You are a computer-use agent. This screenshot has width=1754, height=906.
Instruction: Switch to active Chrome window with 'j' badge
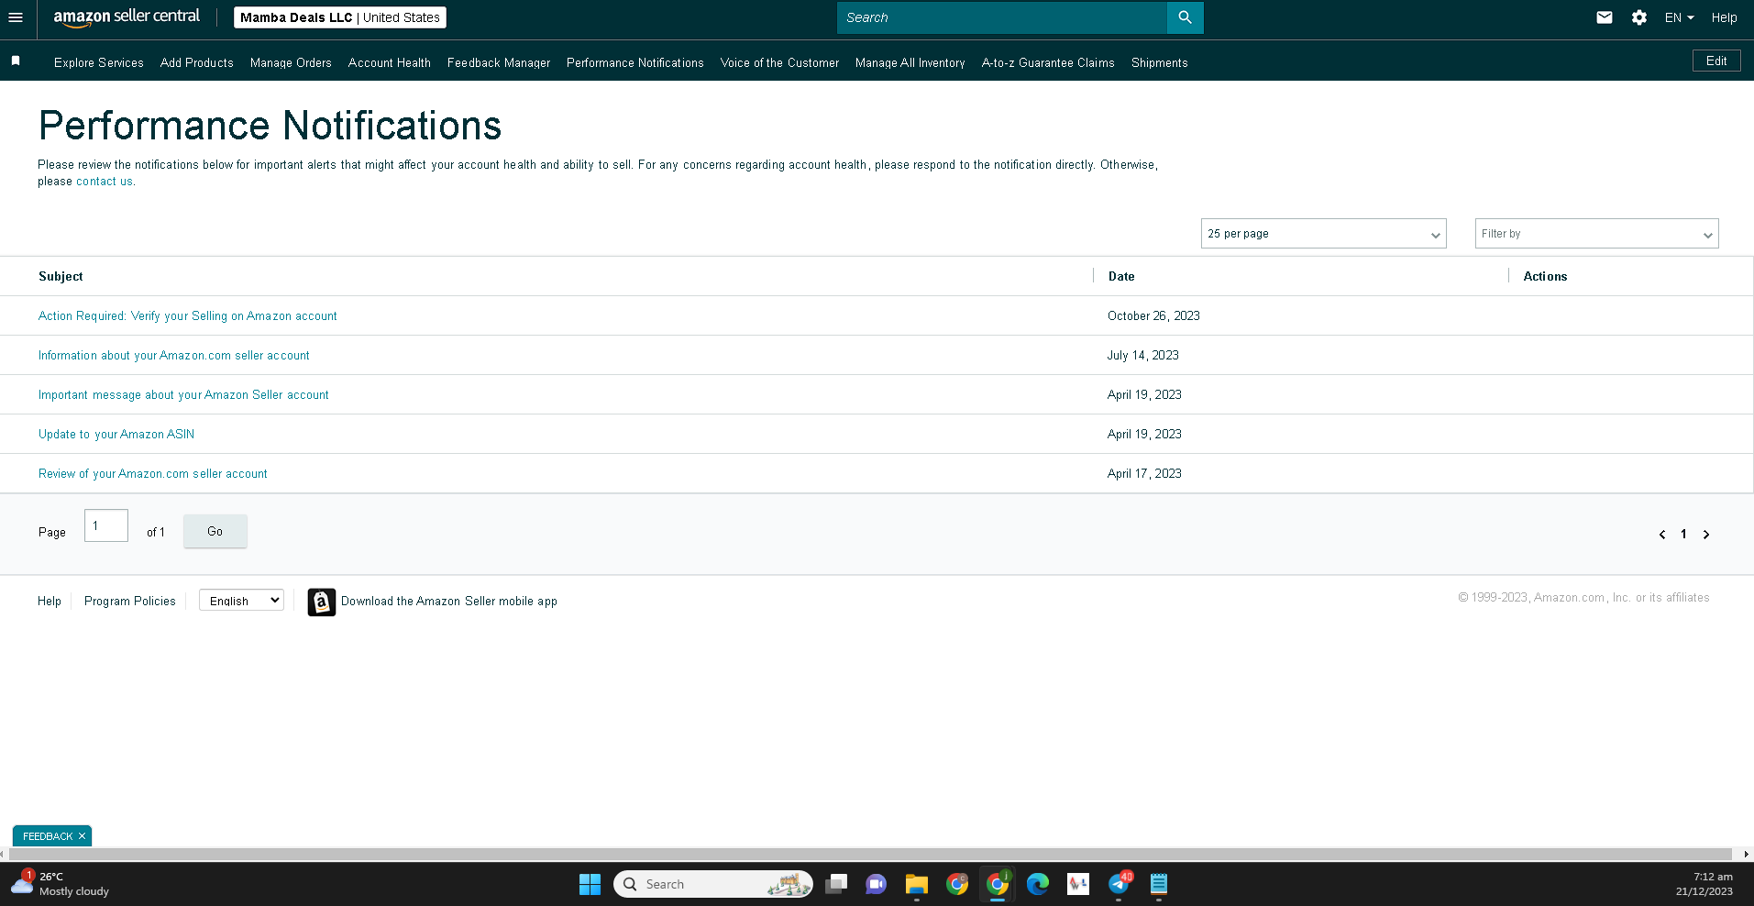998,884
